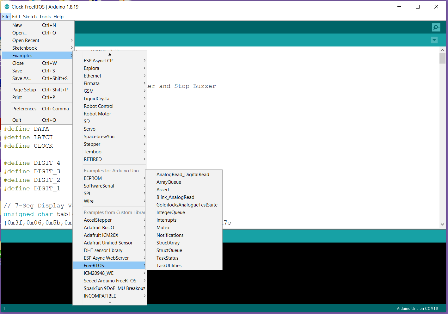Open Preferences from File menu
This screenshot has width=448, height=314.
click(x=38, y=109)
